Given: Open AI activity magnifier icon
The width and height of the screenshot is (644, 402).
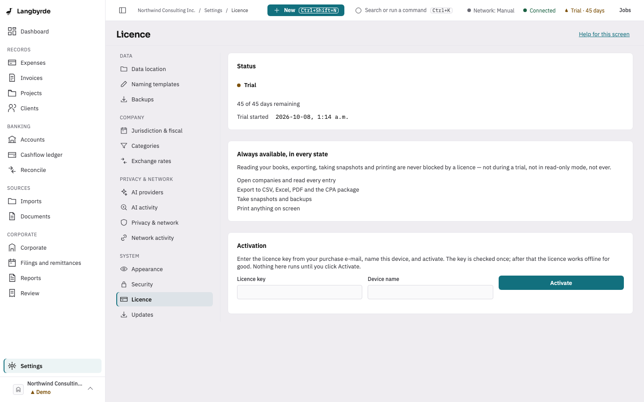Looking at the screenshot, I should click(x=124, y=207).
